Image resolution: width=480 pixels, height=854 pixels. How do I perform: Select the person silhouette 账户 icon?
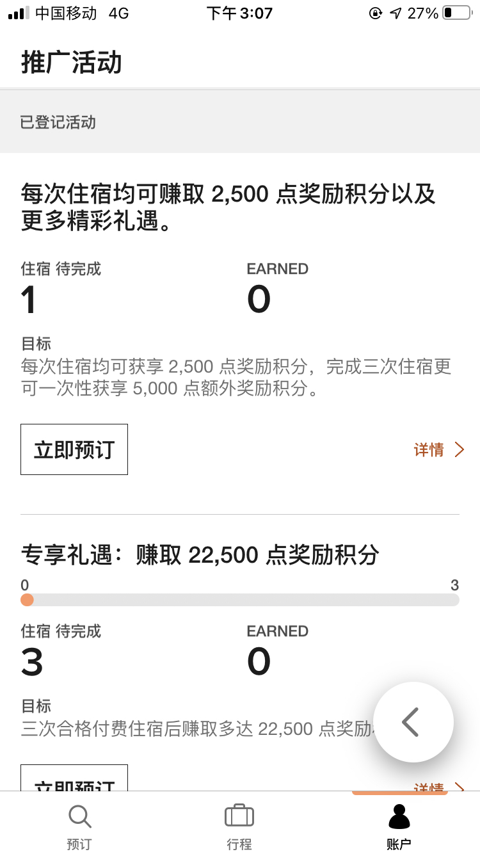coord(399,817)
